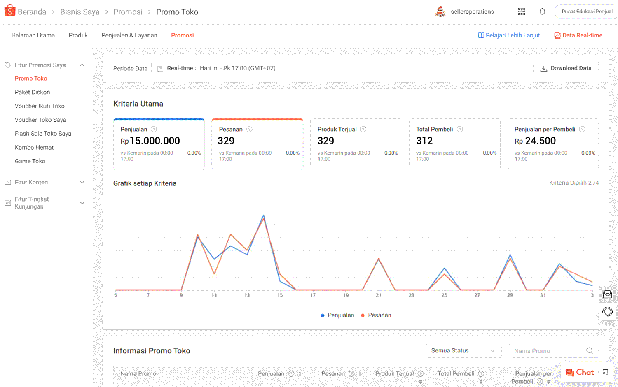
Task: Collapse the Fitur Promosi Saya section
Action: [x=82, y=65]
